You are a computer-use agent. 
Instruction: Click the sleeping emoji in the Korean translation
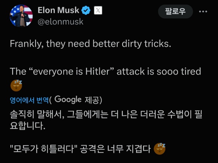coord(159,149)
